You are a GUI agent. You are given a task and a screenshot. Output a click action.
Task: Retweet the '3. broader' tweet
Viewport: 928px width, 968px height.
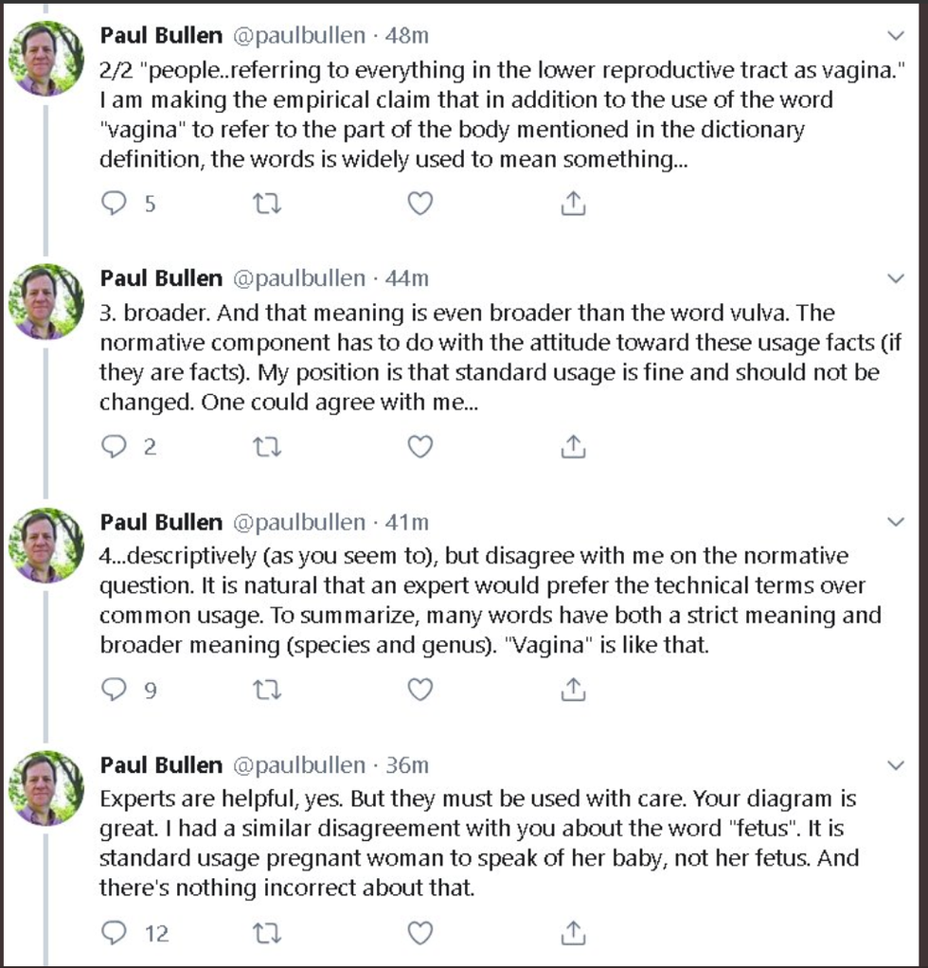tap(266, 446)
